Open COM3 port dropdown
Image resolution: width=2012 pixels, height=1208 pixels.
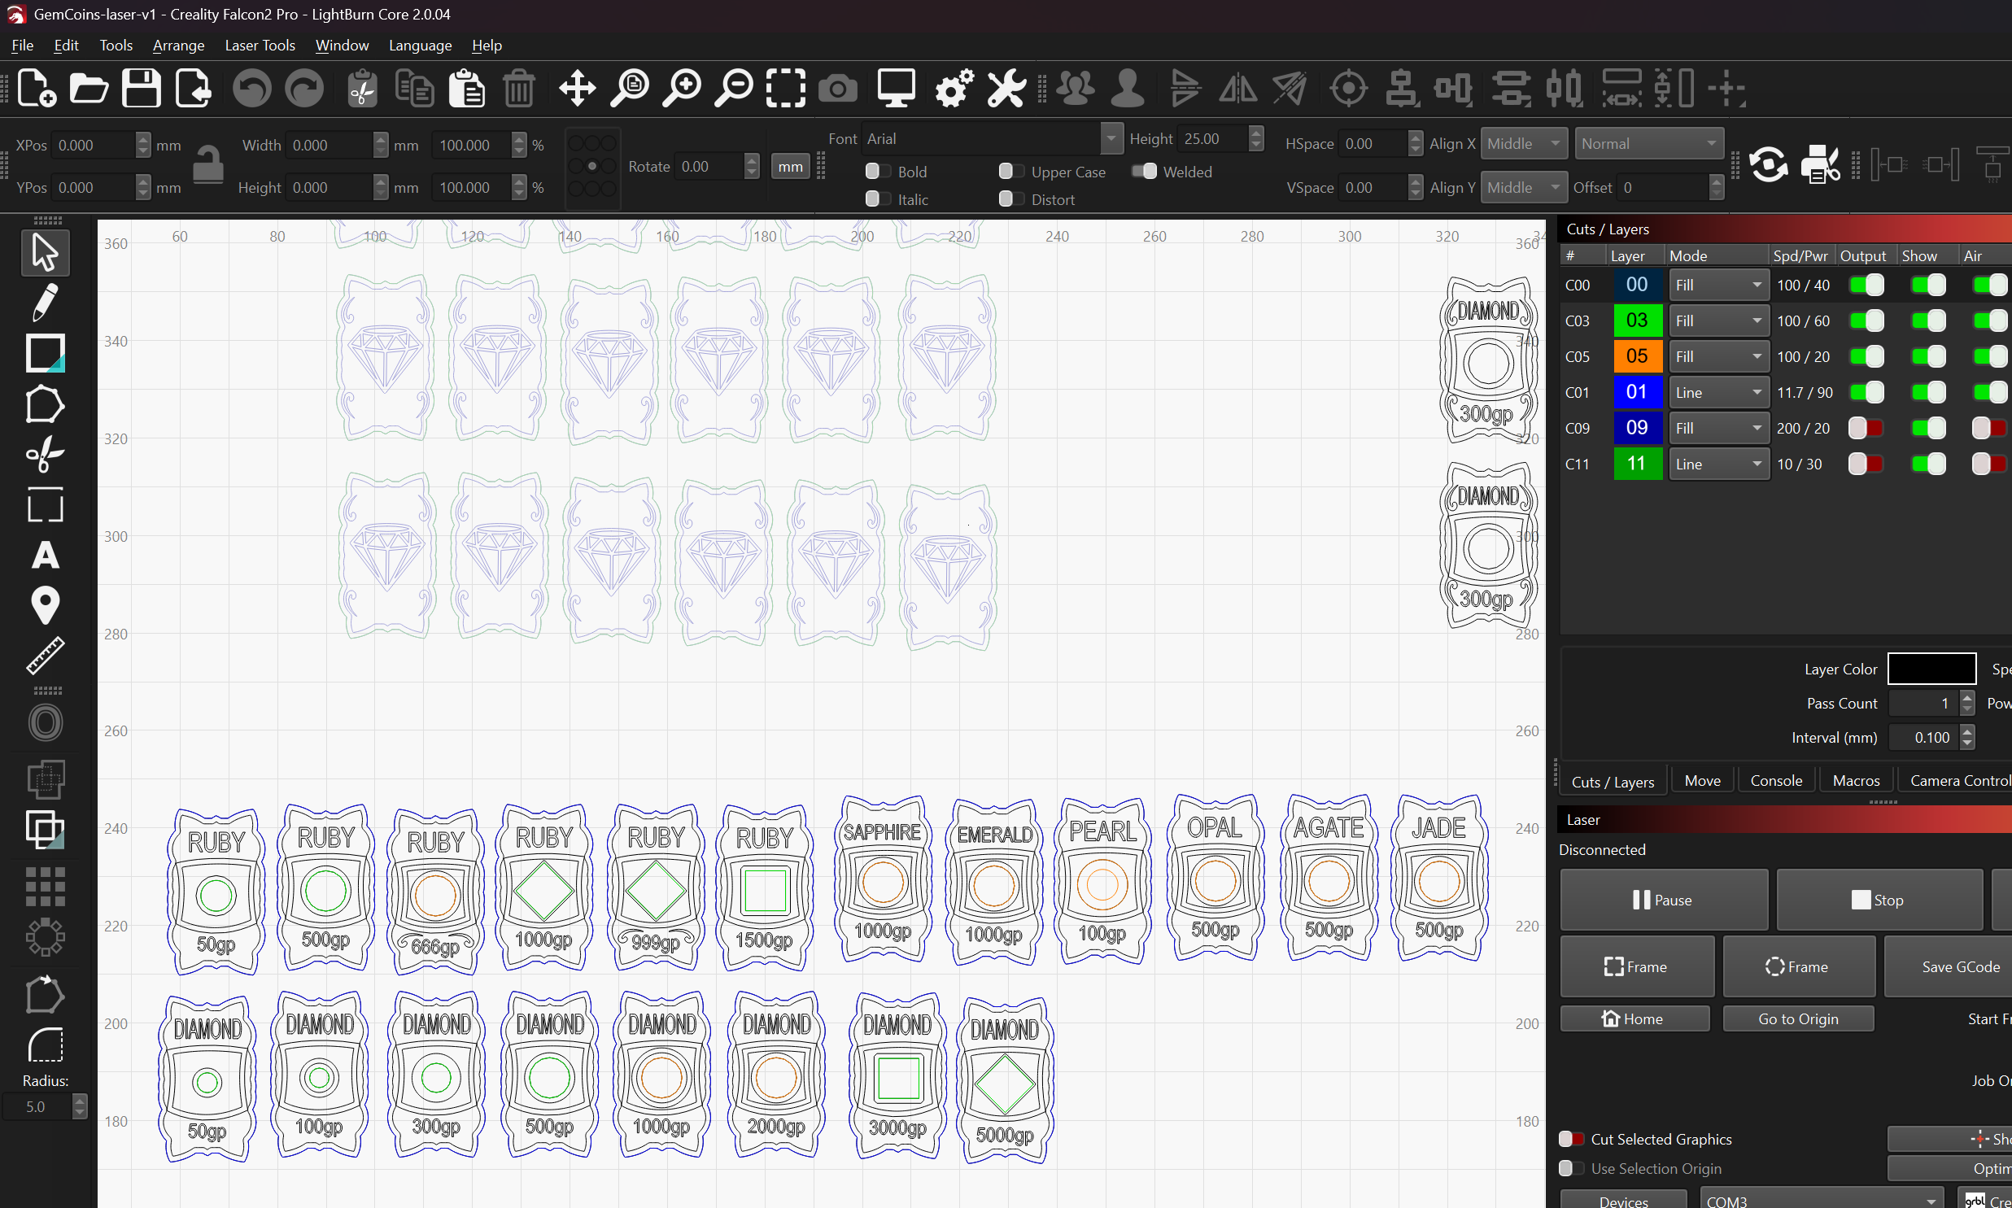pyautogui.click(x=1821, y=1200)
